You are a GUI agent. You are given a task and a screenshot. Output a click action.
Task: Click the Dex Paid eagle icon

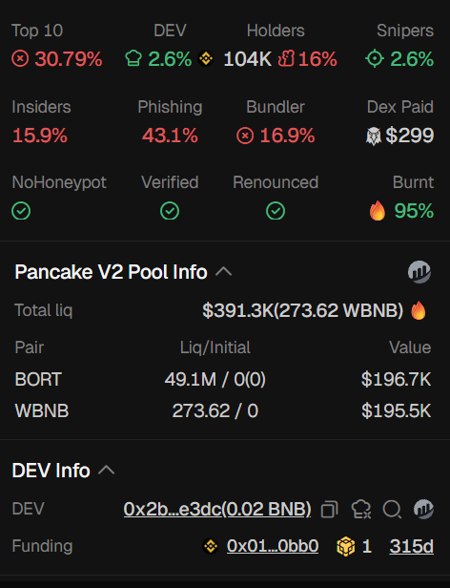373,136
